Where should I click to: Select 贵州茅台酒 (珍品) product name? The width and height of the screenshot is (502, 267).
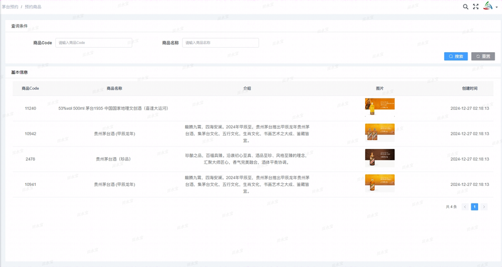tap(114, 159)
